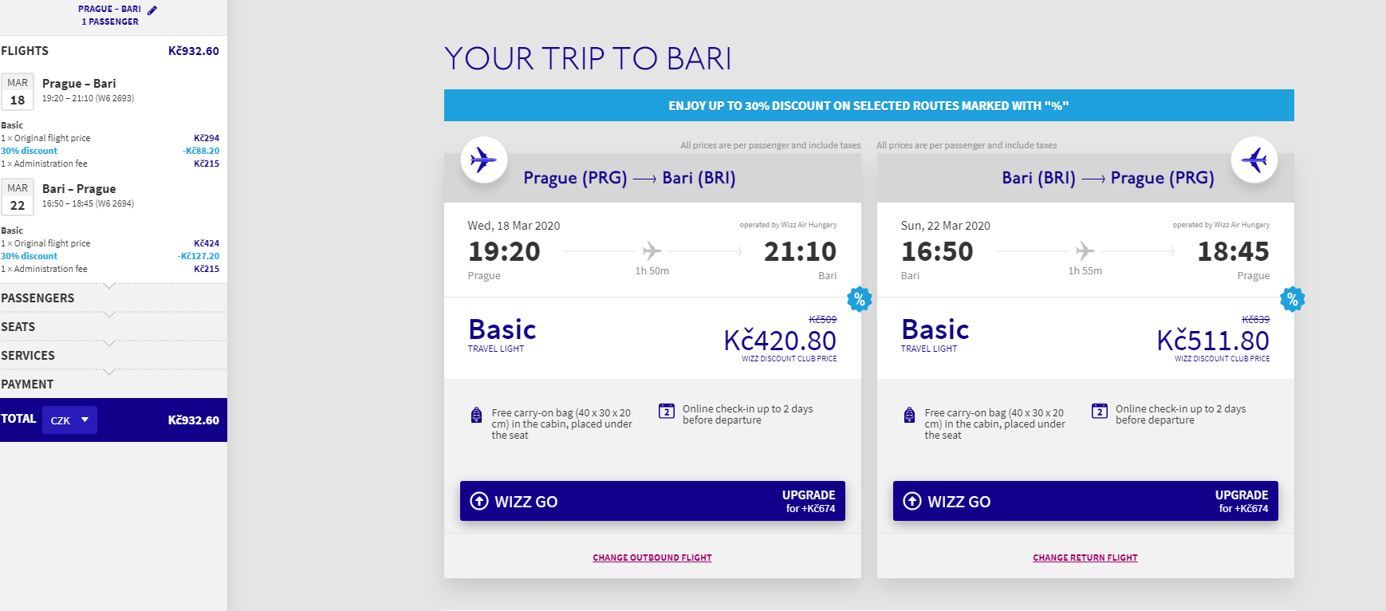Upgrade return flight to WIZZ GO
Image resolution: width=1386 pixels, height=611 pixels.
pyautogui.click(x=1085, y=501)
